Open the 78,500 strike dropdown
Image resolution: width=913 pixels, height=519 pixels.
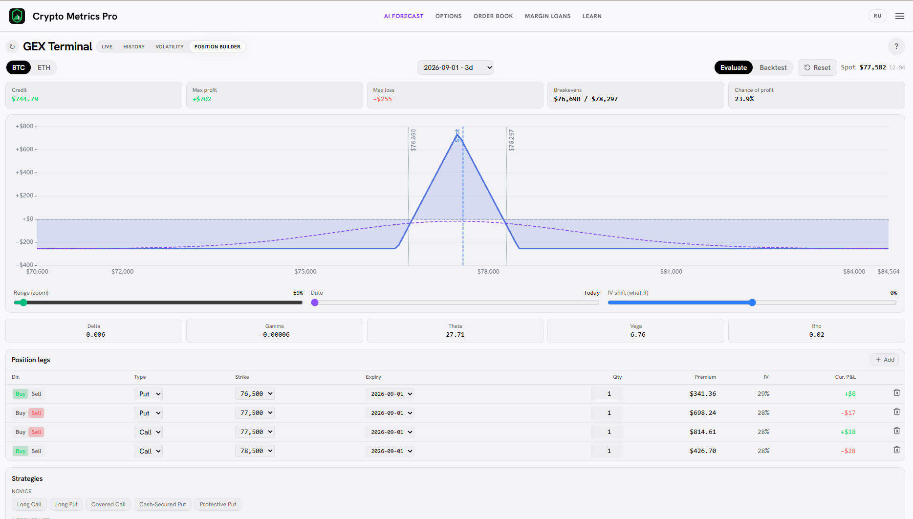(255, 451)
